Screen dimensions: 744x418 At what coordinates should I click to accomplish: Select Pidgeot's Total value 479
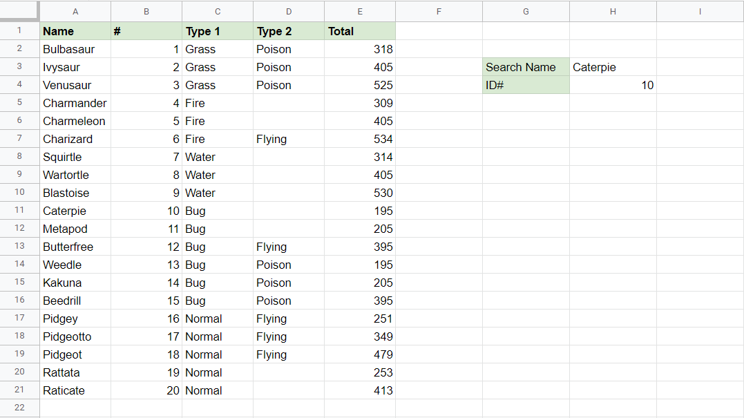pyautogui.click(x=359, y=354)
